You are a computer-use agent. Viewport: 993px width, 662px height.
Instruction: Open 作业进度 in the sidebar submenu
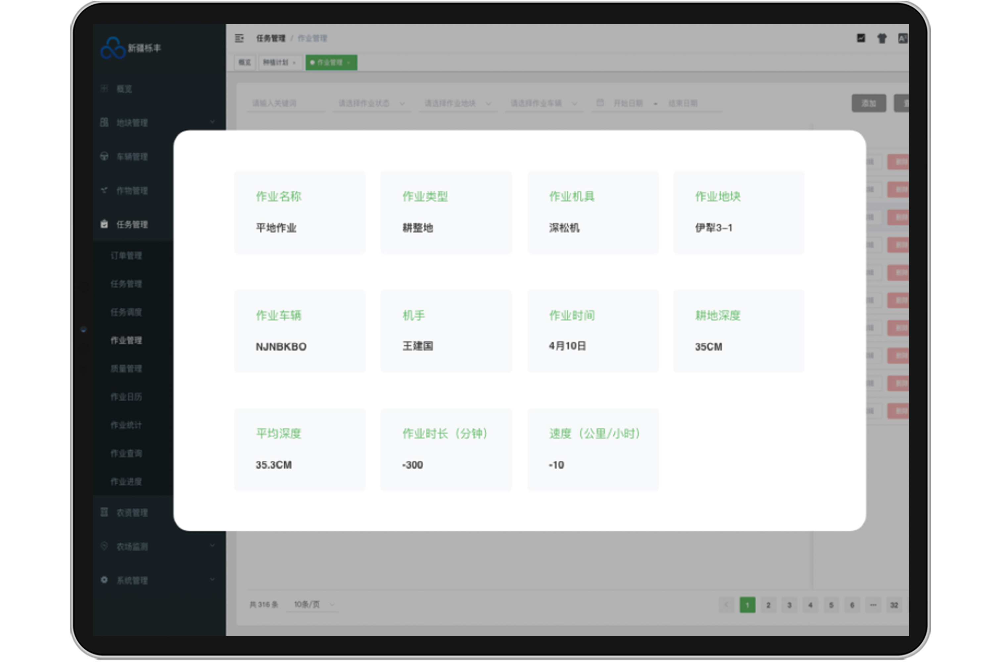(126, 482)
